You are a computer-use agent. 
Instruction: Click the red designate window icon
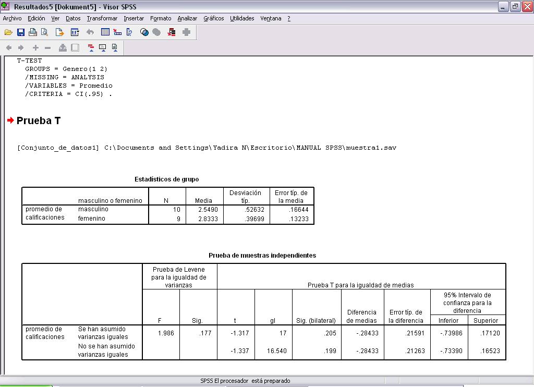point(172,32)
